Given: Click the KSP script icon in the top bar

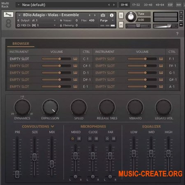Looking at the screenshot, I should (170, 5).
